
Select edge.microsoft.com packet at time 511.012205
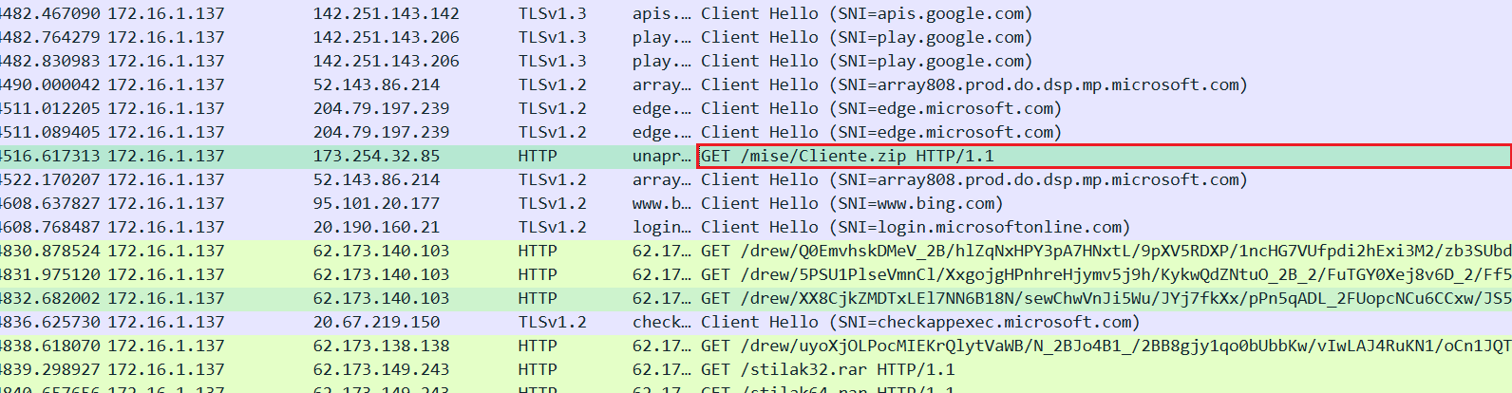click(x=880, y=109)
